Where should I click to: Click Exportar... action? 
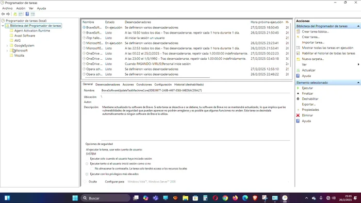pos(308,105)
